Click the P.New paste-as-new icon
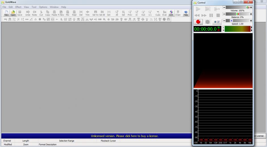Viewport: 267px width, 147px height. tap(61, 13)
